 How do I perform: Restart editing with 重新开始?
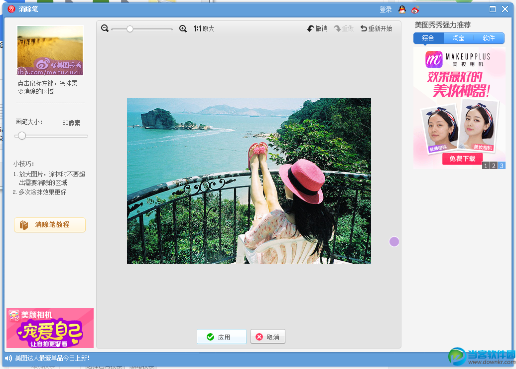pos(376,28)
